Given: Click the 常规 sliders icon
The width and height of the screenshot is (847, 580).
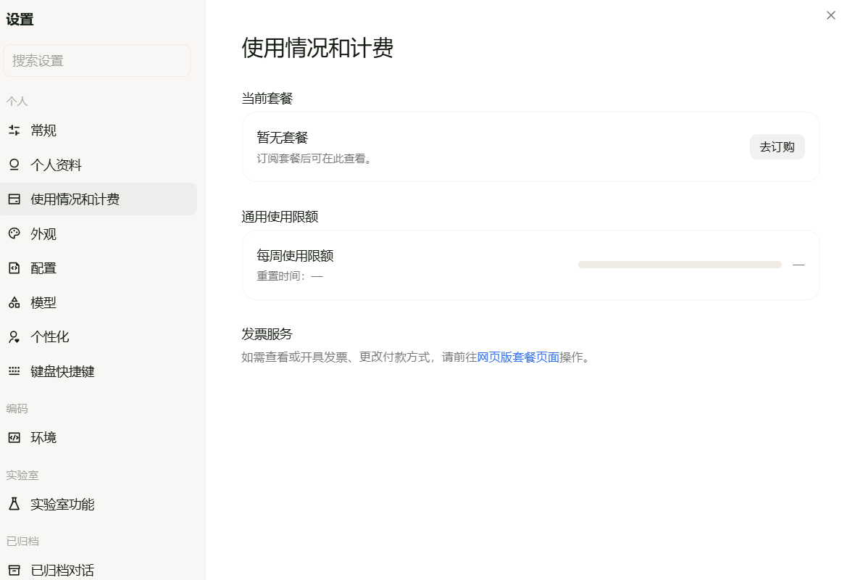Looking at the screenshot, I should [x=14, y=130].
